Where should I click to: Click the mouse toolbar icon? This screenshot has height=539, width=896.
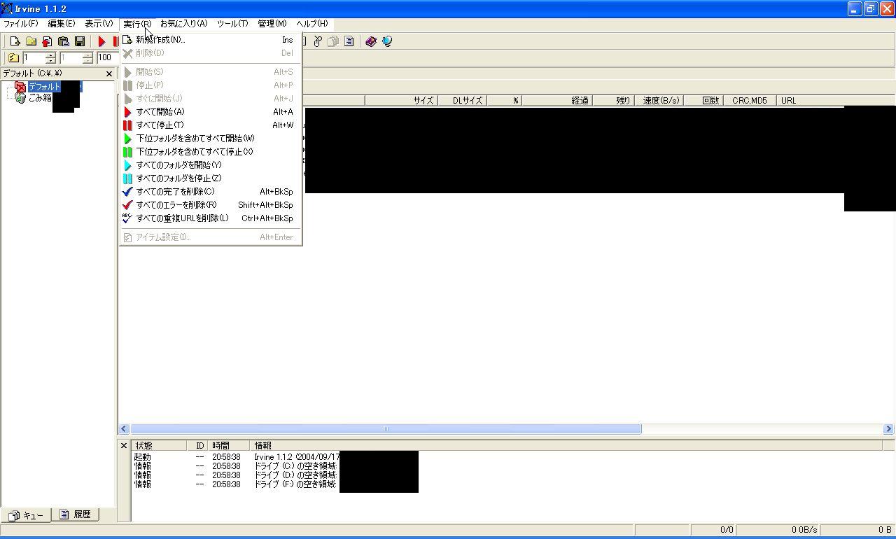click(317, 42)
